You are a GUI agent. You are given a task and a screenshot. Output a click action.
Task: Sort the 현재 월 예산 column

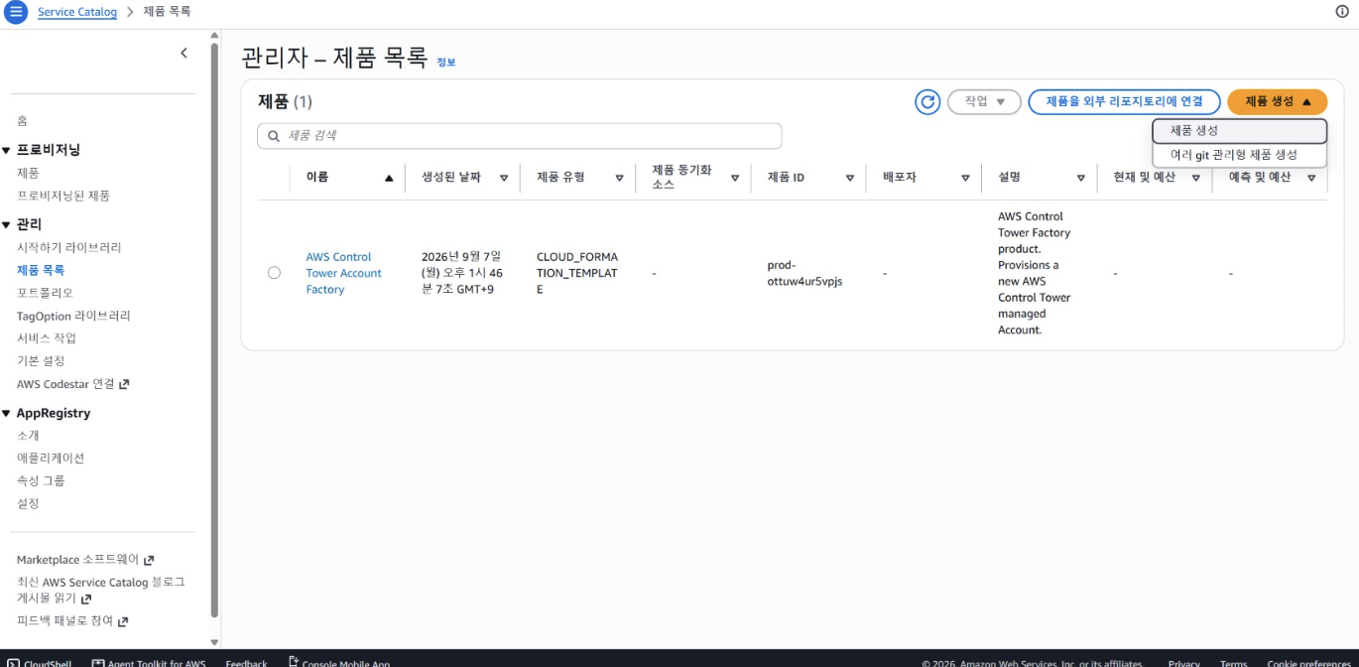[1196, 179]
